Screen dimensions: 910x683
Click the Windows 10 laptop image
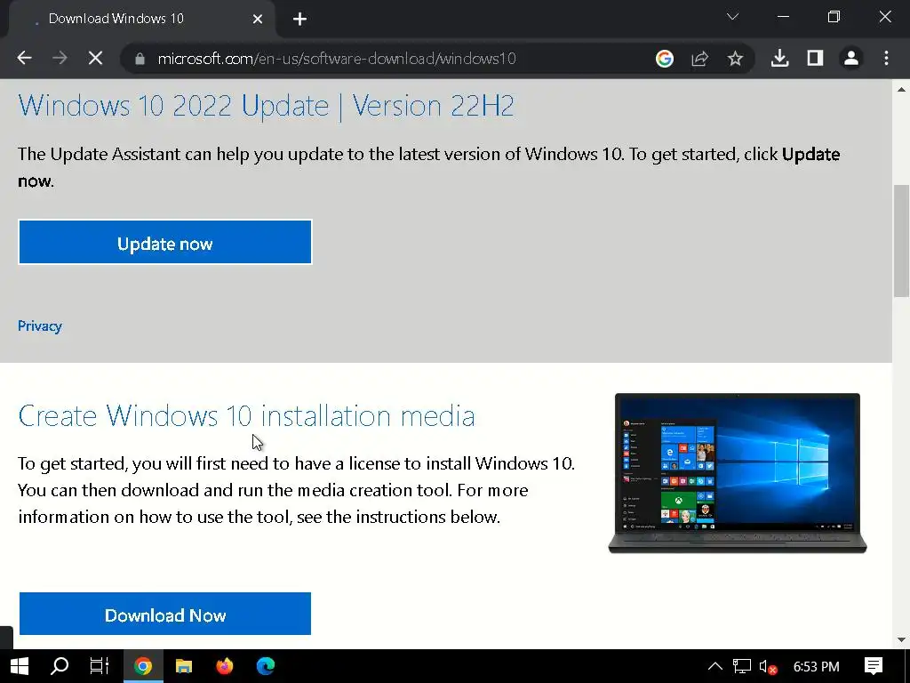point(738,473)
